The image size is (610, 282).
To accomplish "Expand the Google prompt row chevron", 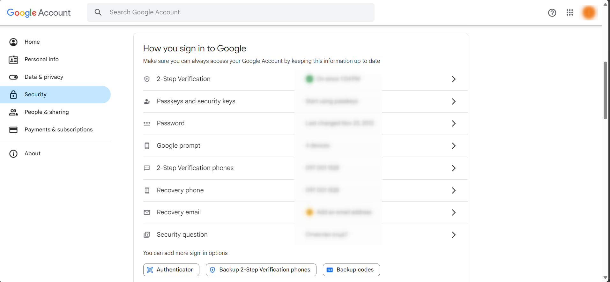I will [x=454, y=146].
